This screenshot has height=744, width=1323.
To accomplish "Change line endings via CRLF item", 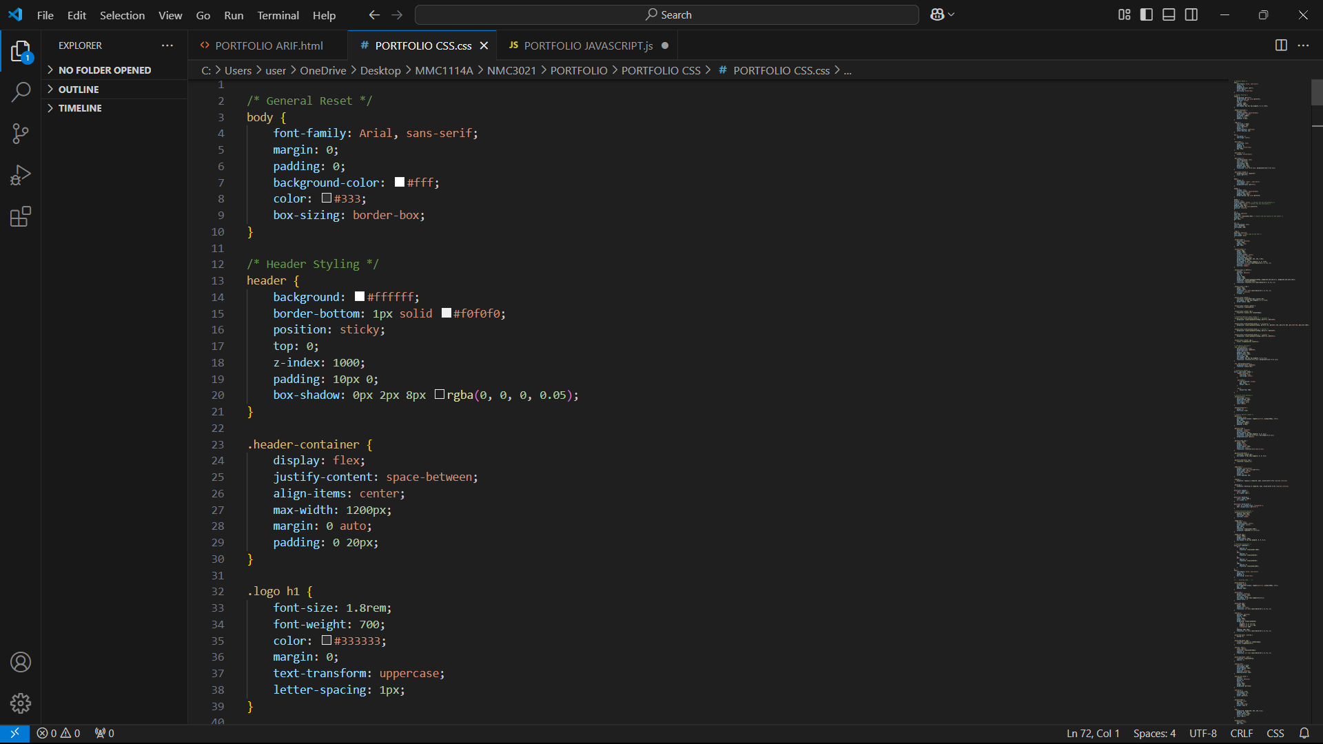I will [1241, 733].
